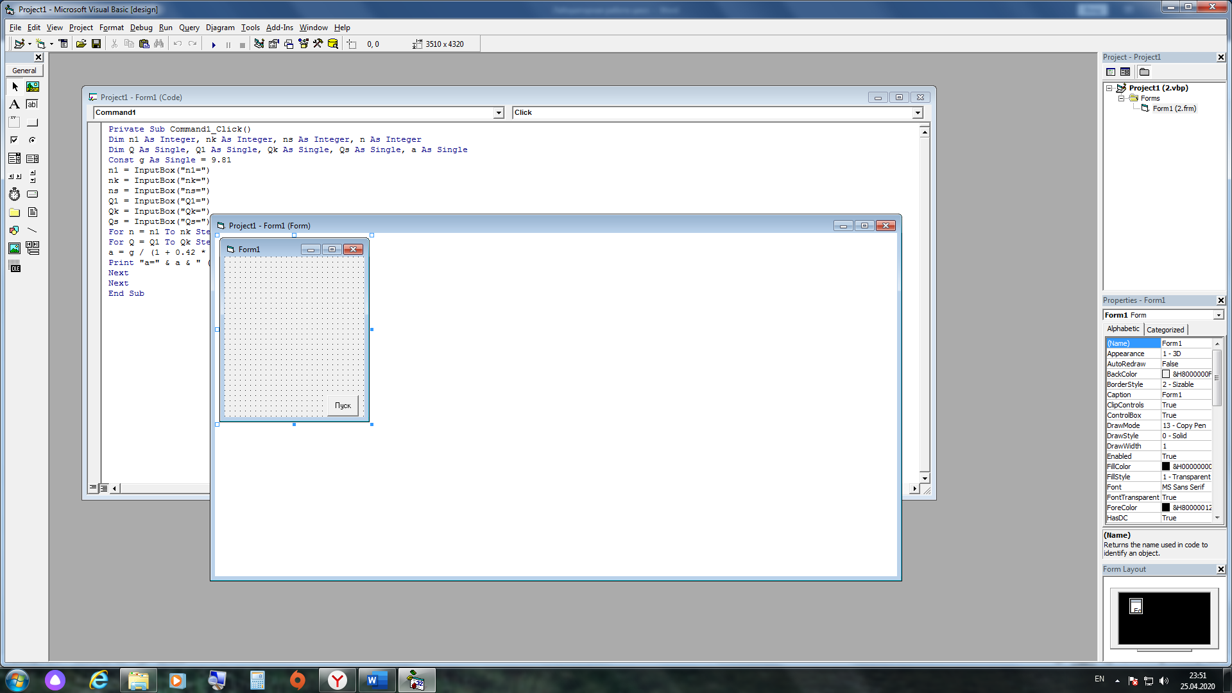
Task: Select the Frame control tool
Action: [15, 122]
